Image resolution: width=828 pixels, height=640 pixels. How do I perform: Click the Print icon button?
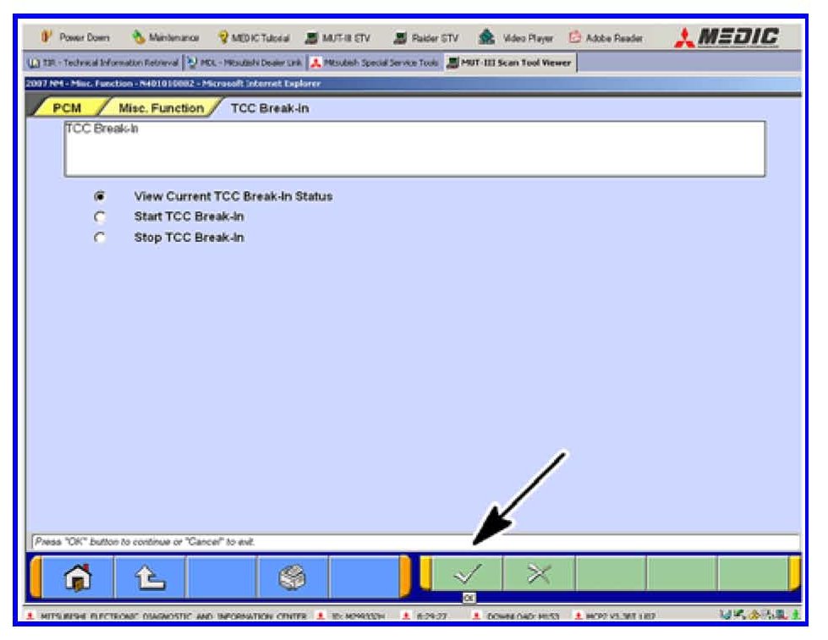(292, 577)
